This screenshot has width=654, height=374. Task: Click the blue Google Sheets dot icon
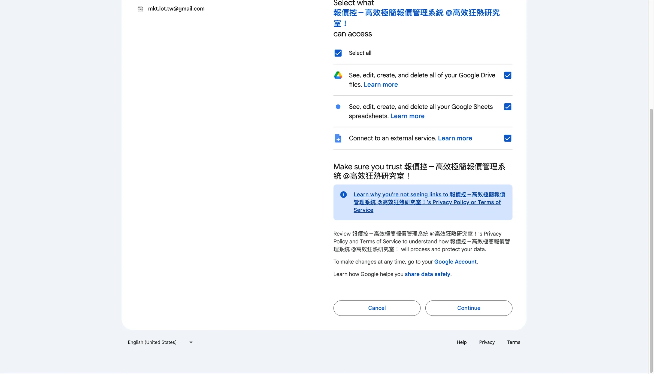point(338,107)
